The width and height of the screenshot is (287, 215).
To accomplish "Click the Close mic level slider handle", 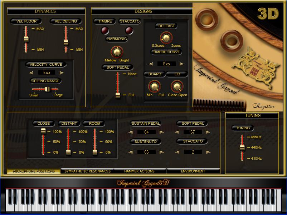I will click(x=43, y=131).
